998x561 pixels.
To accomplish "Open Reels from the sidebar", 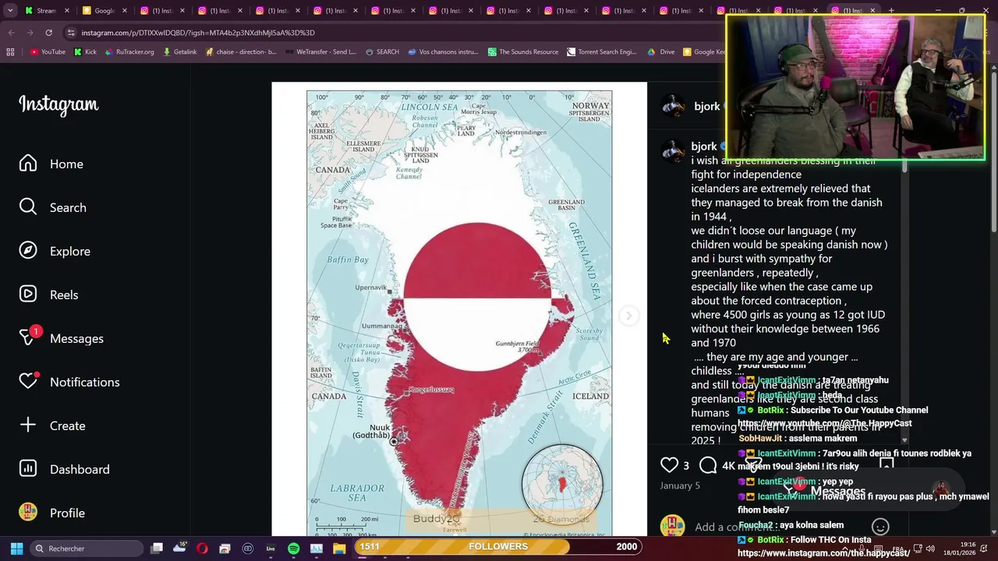I will click(x=48, y=295).
